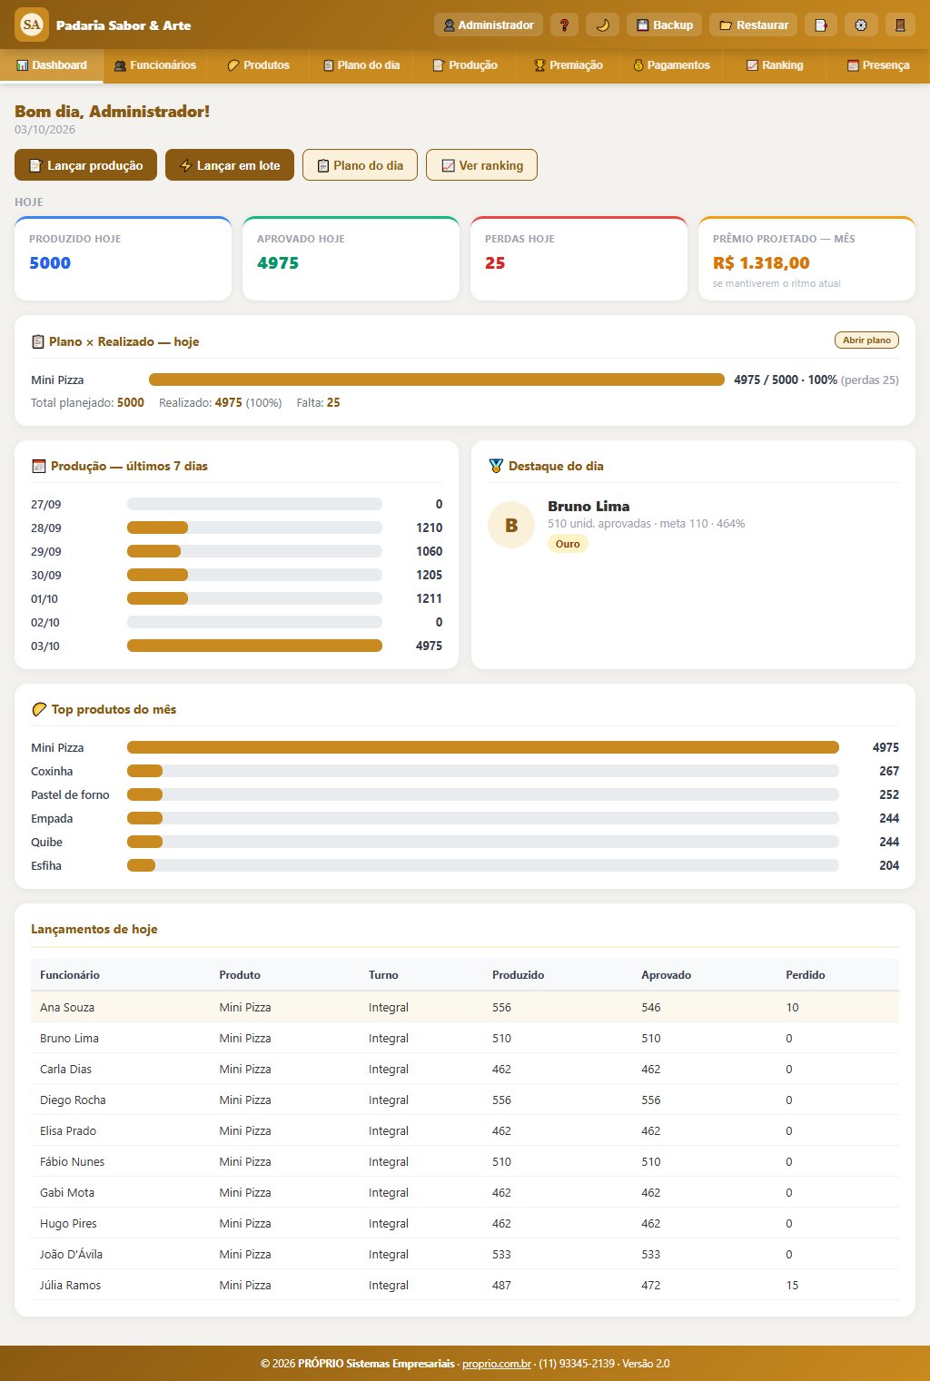Click the 01/10 date row label

45,598
